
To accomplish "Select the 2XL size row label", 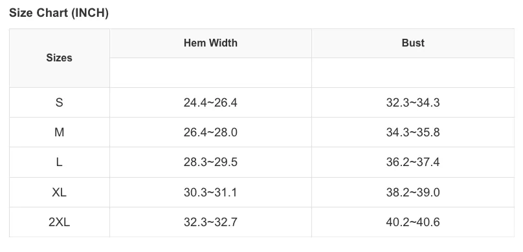I will click(x=60, y=222).
